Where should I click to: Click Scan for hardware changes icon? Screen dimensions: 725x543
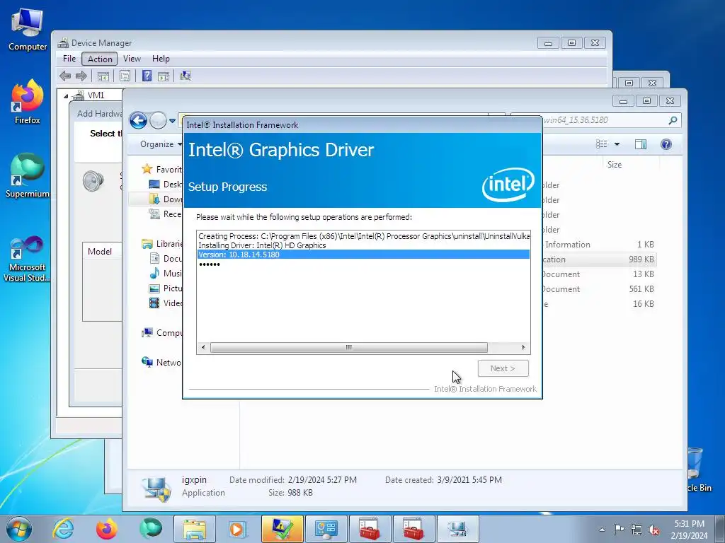[185, 76]
